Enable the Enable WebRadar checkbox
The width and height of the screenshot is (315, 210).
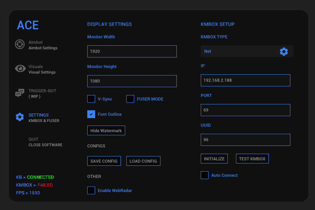[91, 190]
